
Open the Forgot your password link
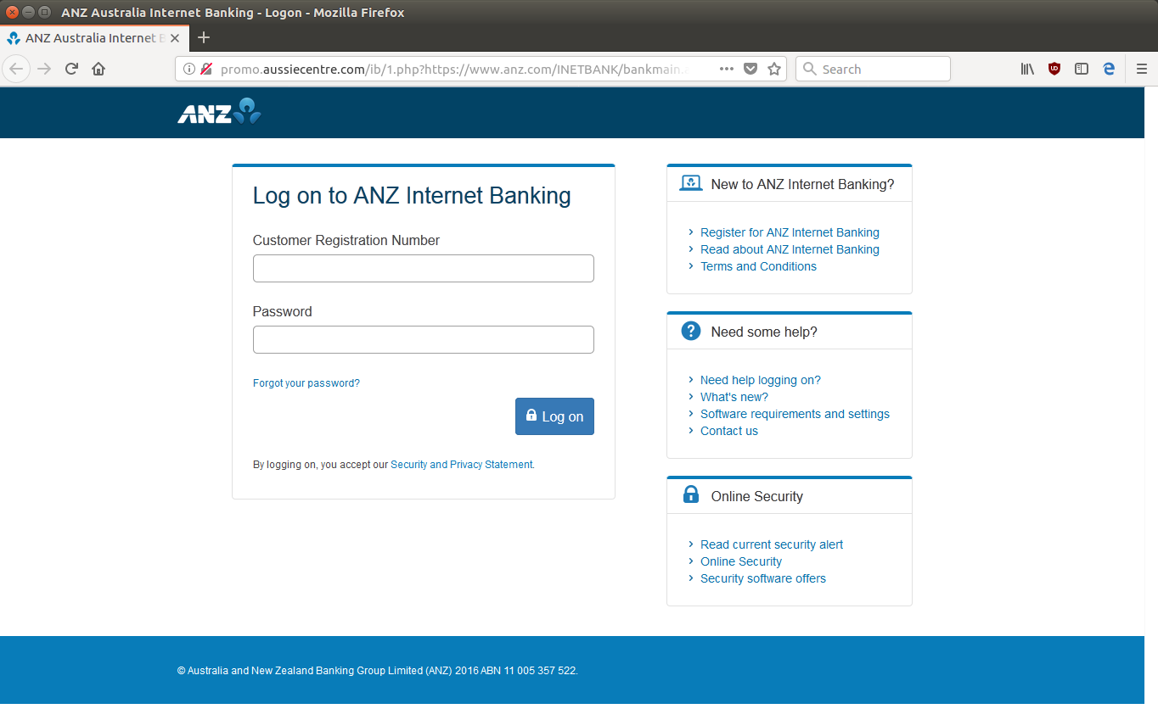(306, 382)
